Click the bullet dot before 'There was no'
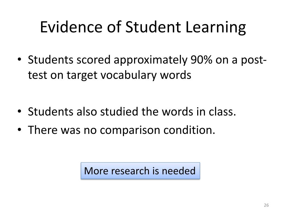The image size is (286, 215). pyautogui.click(x=20, y=130)
